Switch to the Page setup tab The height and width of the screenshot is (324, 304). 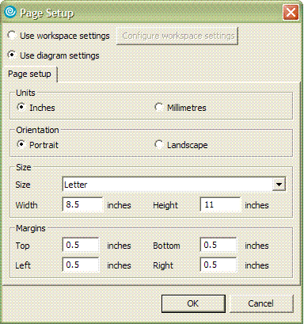pos(29,74)
